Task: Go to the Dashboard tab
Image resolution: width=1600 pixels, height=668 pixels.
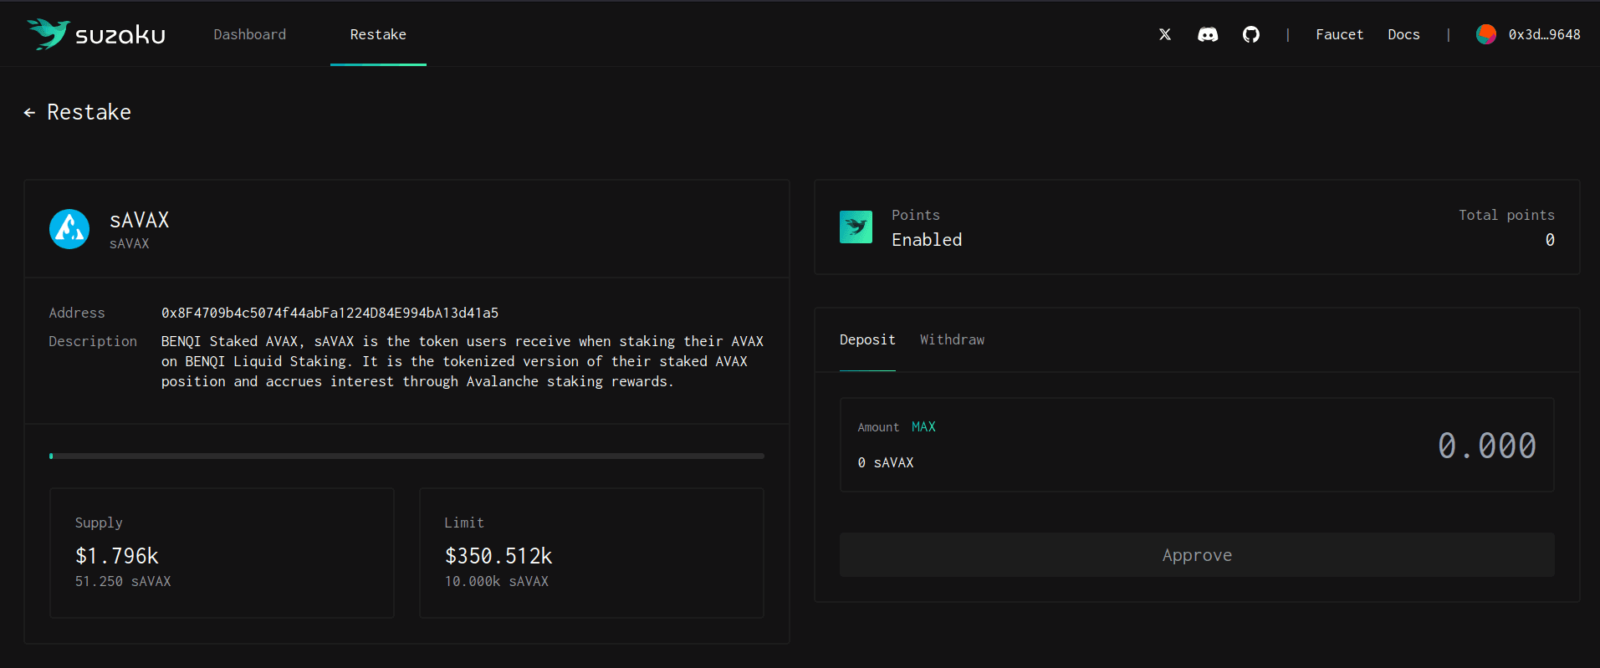Action: pyautogui.click(x=250, y=34)
